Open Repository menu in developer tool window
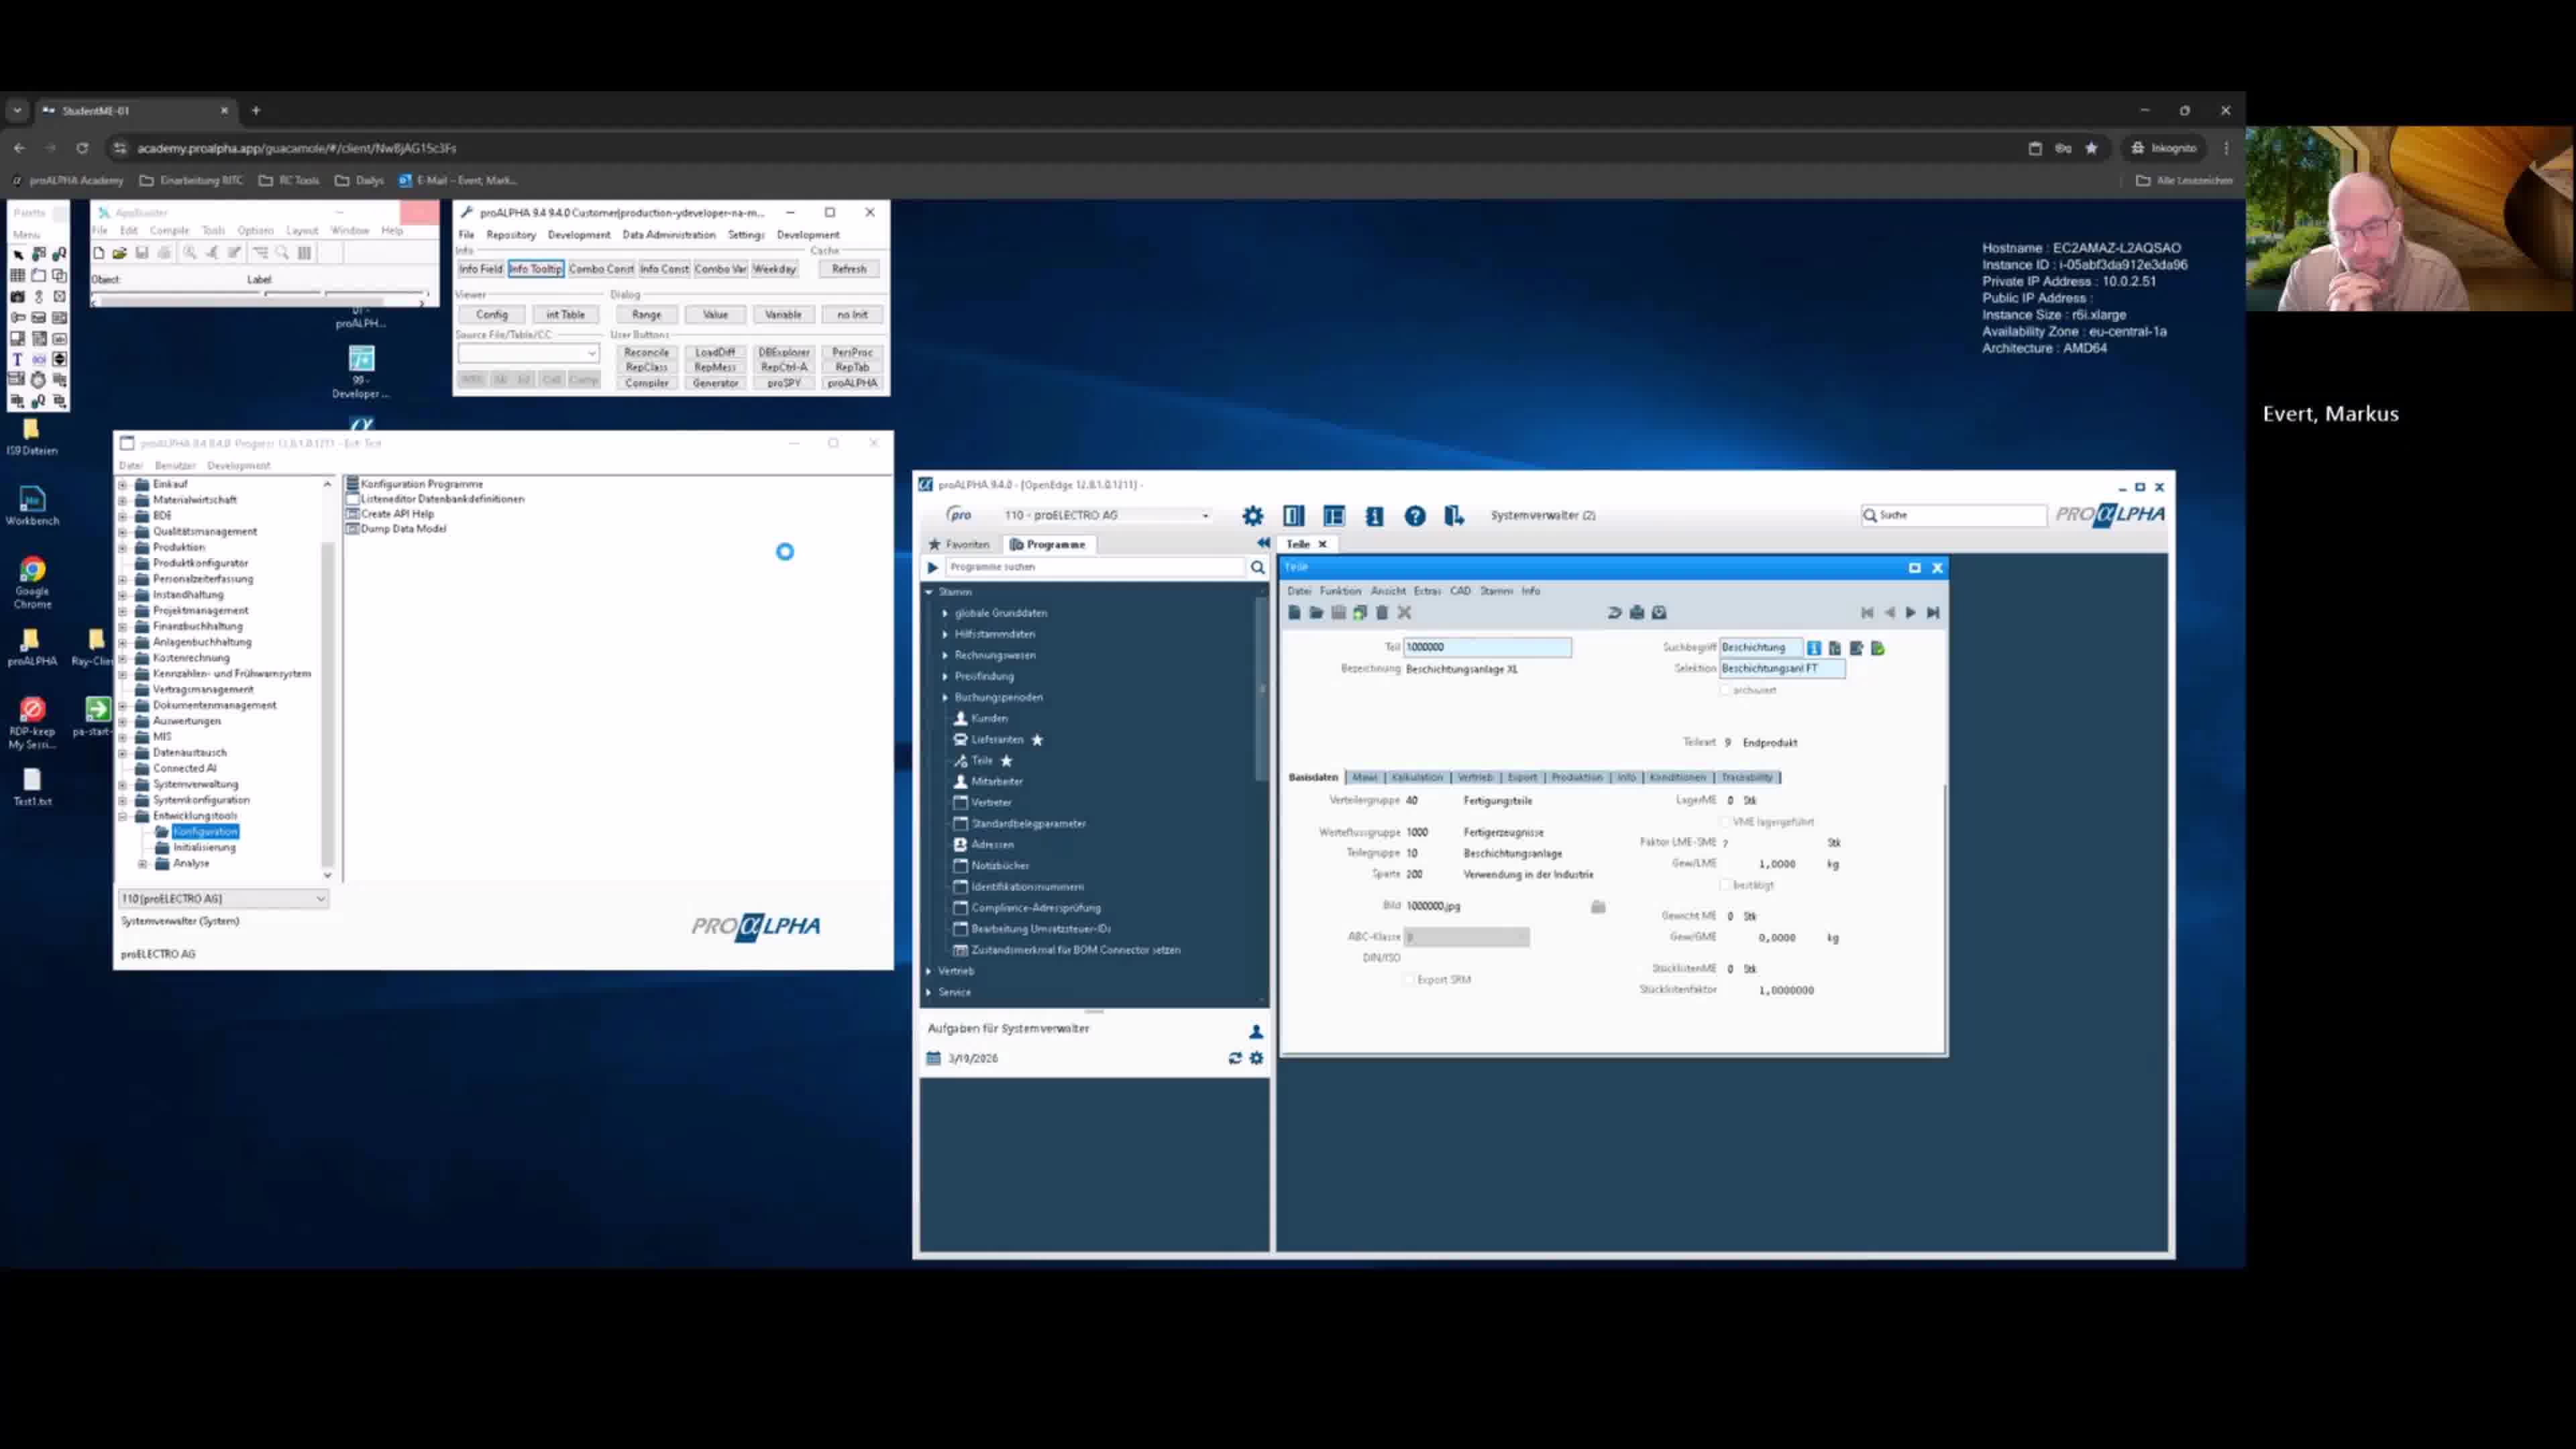Image resolution: width=2576 pixels, height=1449 pixels. (511, 235)
